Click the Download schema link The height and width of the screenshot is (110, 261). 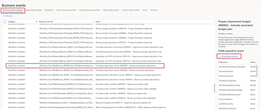229,56
